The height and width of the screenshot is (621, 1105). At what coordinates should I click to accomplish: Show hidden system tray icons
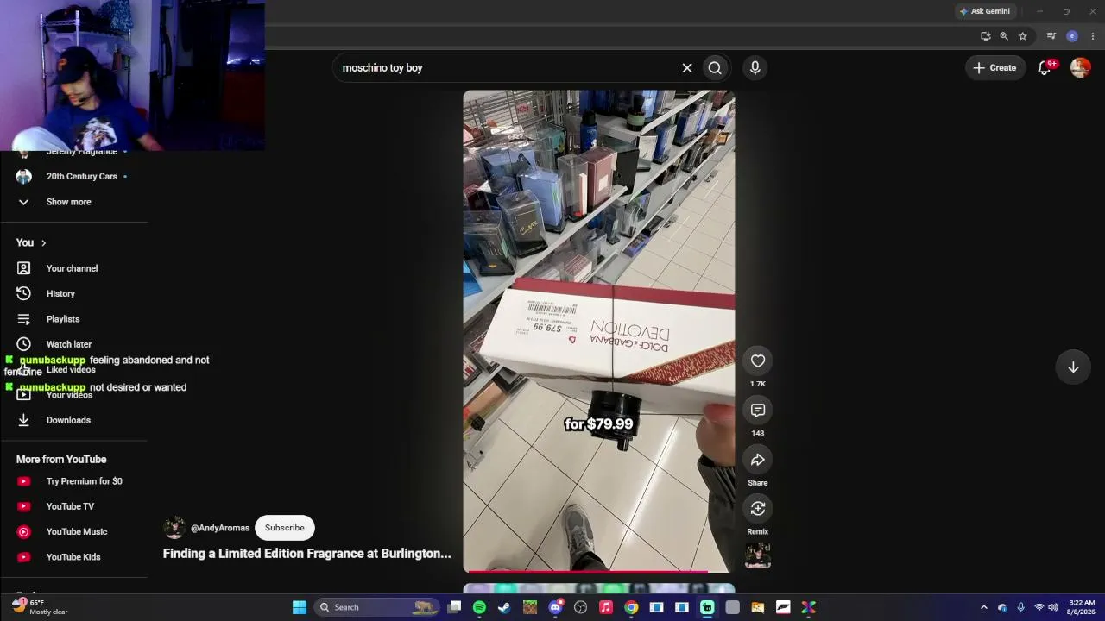[983, 607]
